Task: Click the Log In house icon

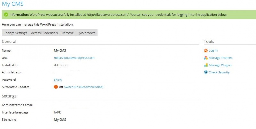Action: [206, 50]
